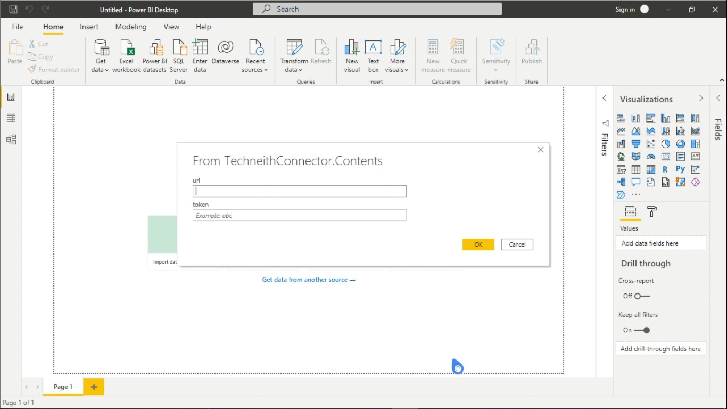Expand the Fields pane

(718, 99)
